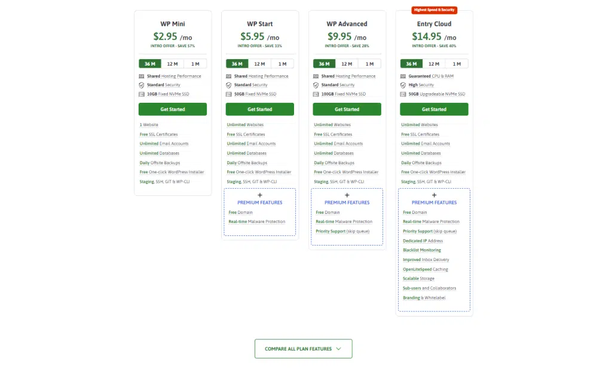
Task: Click the 100GB NVMe SSD storage icon in WP Advanced
Action: click(316, 94)
